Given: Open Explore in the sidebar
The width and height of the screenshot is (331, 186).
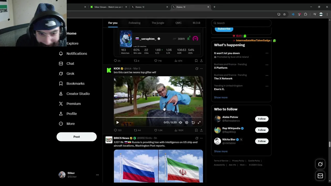Looking at the screenshot, I should [x=72, y=43].
